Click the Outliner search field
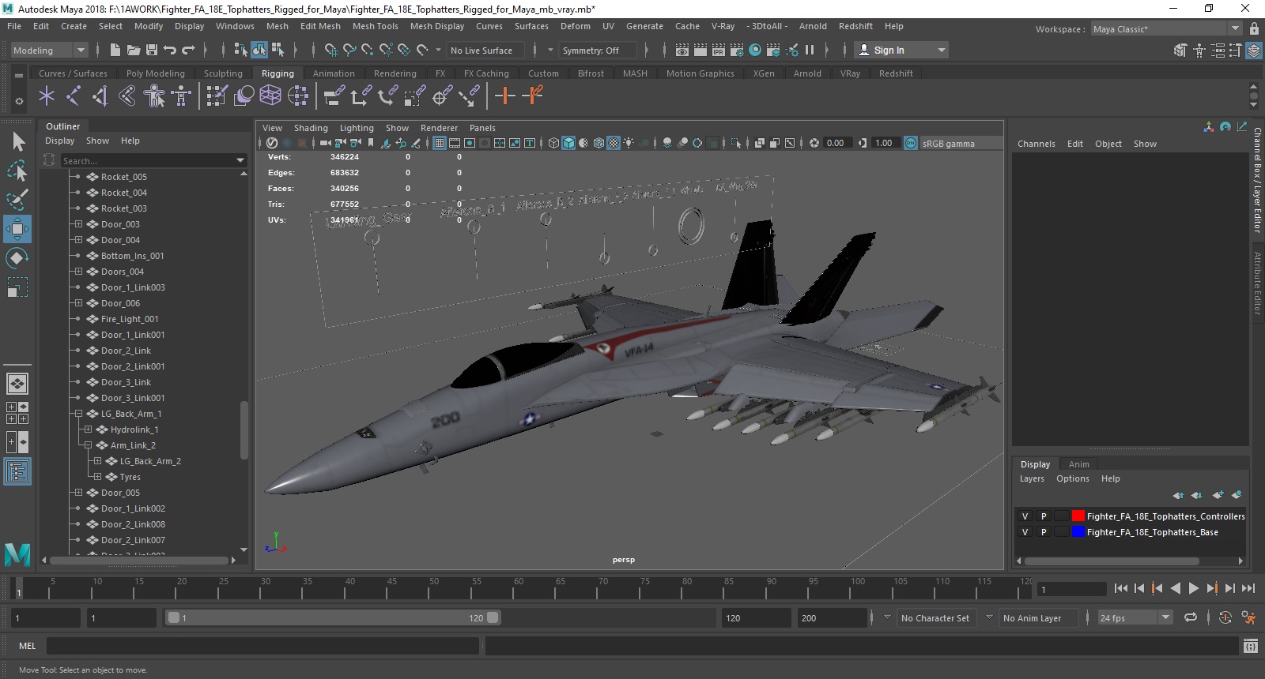 [x=154, y=160]
